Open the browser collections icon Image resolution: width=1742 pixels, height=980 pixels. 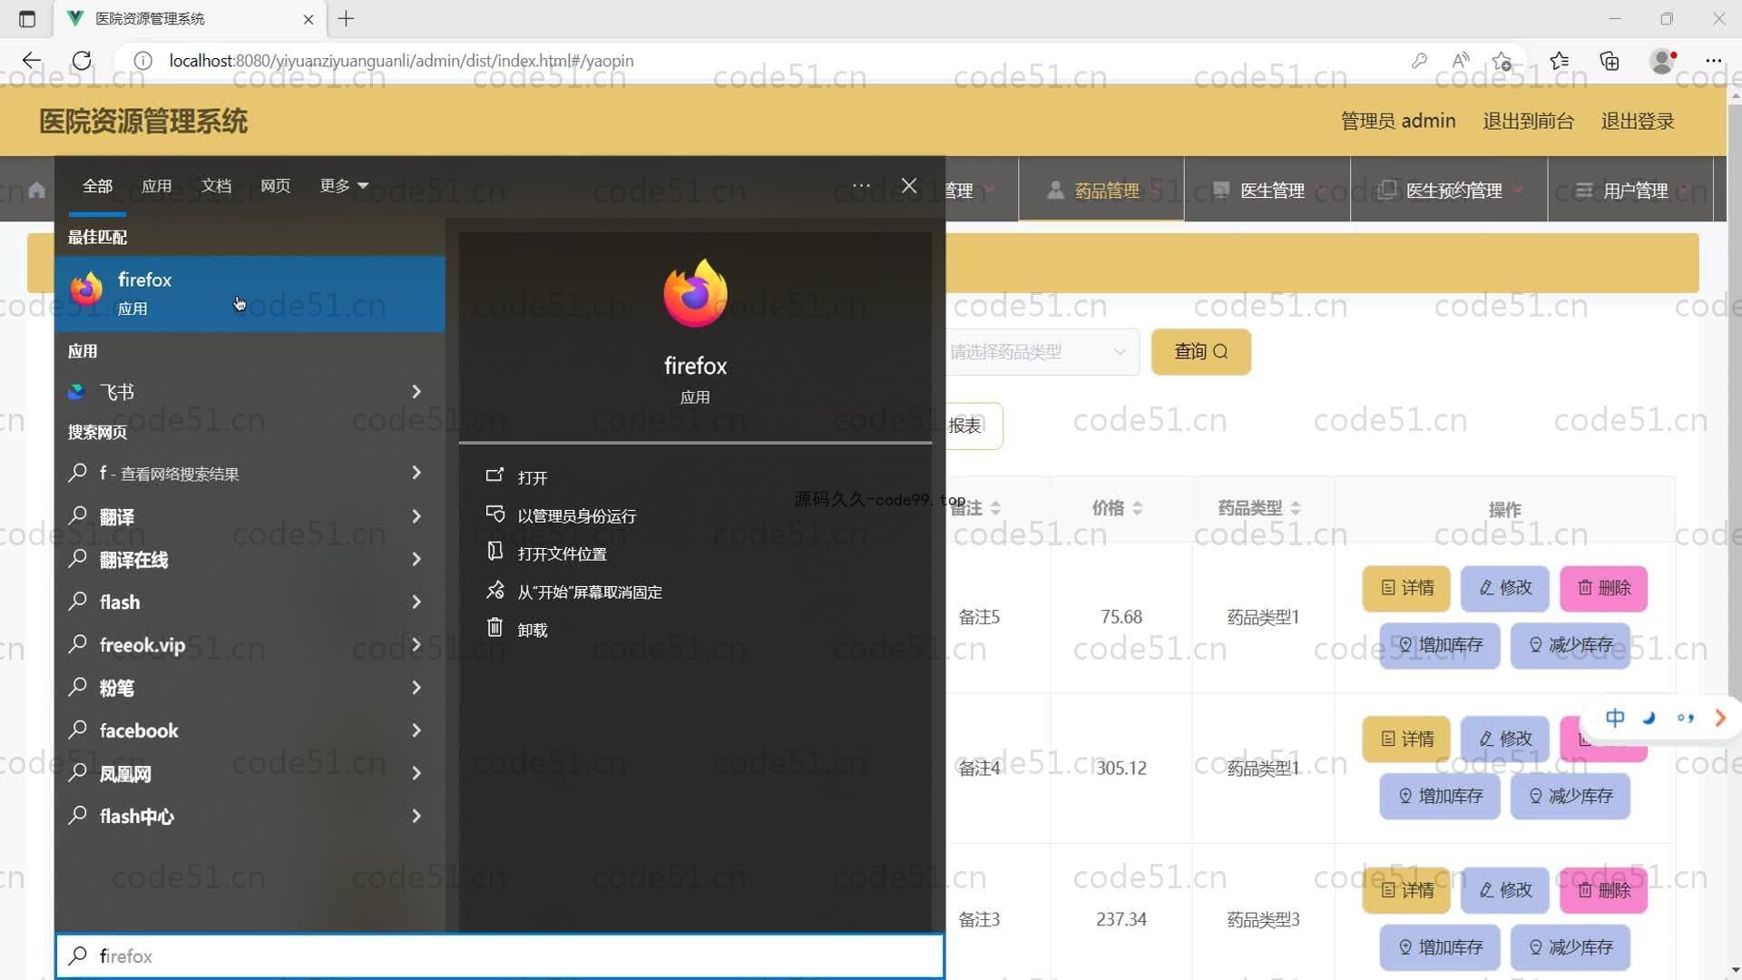coord(1610,61)
